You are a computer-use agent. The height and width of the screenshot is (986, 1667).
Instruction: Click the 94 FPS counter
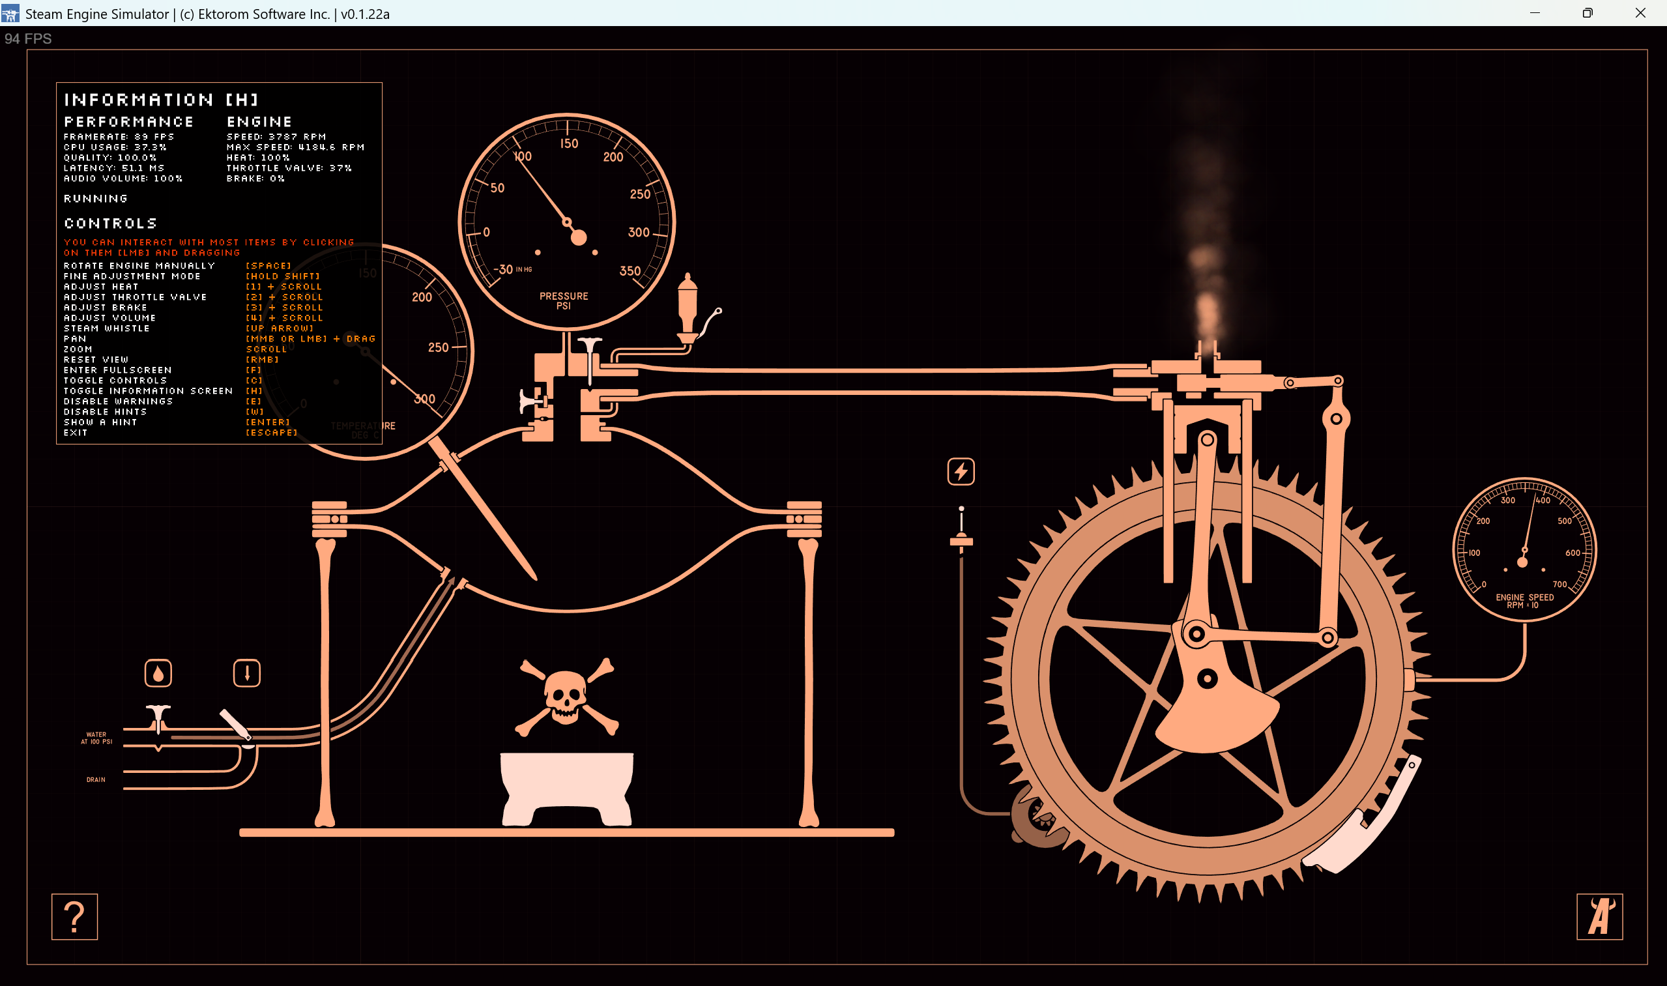(x=28, y=38)
